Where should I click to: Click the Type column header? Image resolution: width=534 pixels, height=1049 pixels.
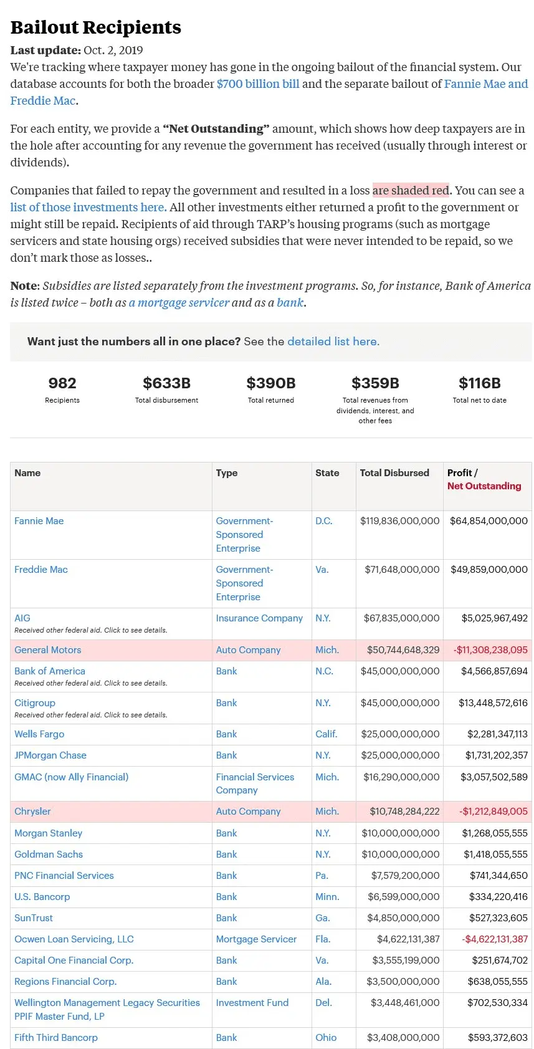click(227, 472)
